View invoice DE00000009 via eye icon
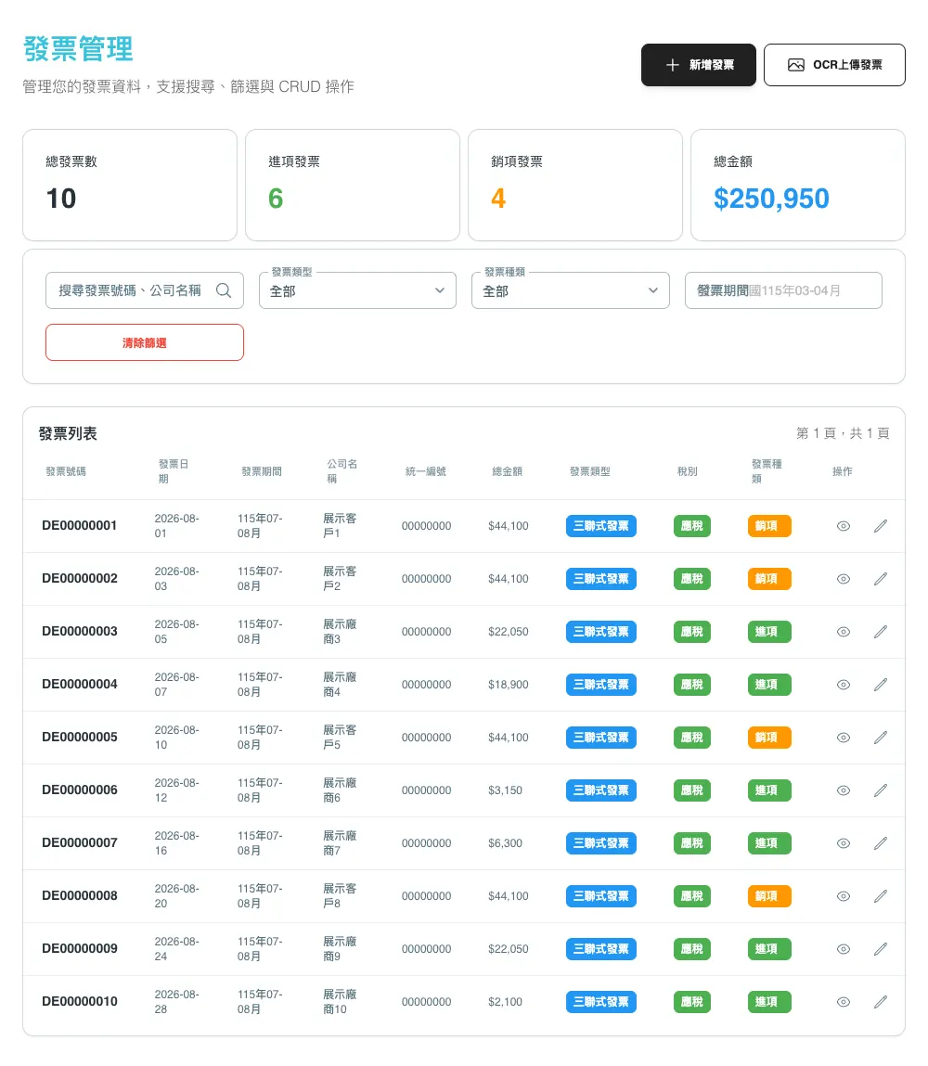 pyautogui.click(x=843, y=949)
